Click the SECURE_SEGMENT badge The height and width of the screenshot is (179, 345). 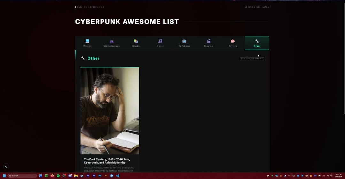252,59
